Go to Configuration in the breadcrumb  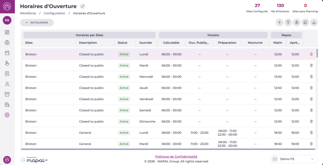tap(55, 13)
